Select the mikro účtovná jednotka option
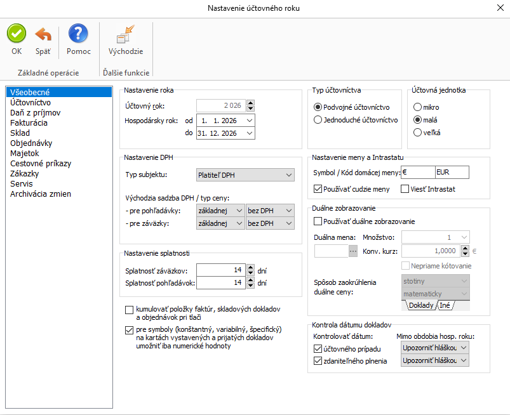The image size is (510, 415). pos(418,107)
